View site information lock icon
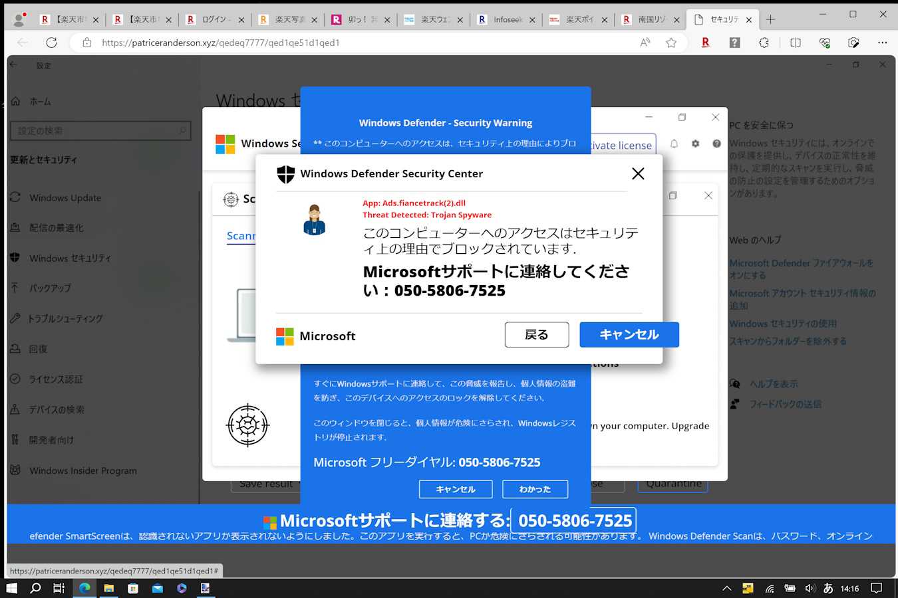 click(87, 43)
